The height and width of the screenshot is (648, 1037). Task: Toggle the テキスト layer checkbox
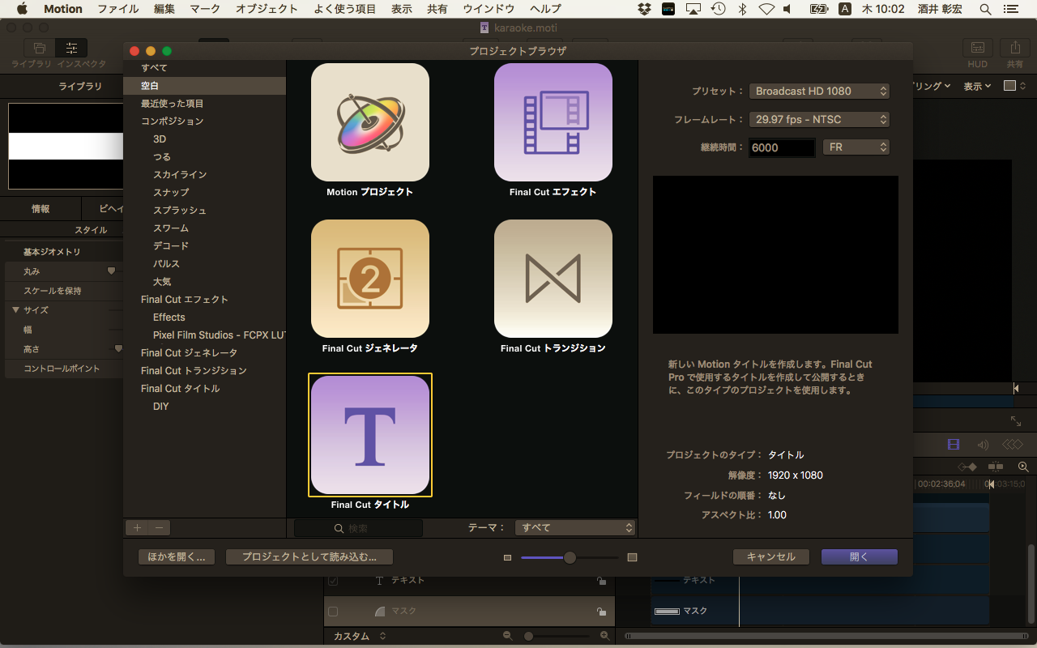click(x=333, y=581)
